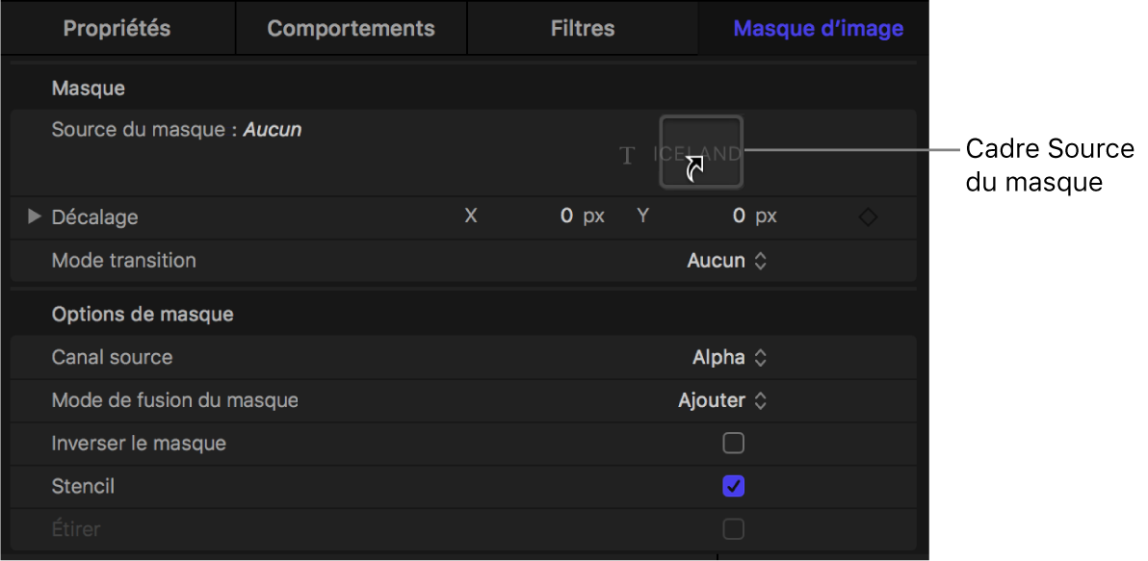Viewport: 1148px width, 561px height.
Task: Select the Masque d'image tab
Action: 818,28
